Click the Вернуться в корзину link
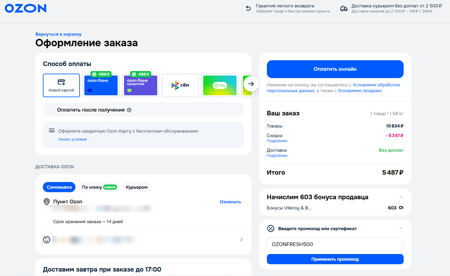The width and height of the screenshot is (450, 276). 58,34
